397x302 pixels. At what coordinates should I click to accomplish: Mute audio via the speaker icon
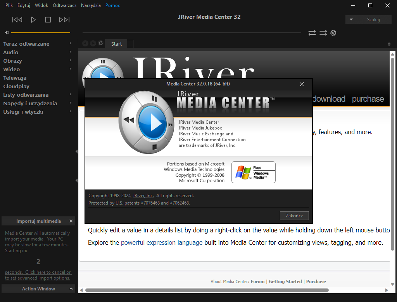(x=7, y=32)
